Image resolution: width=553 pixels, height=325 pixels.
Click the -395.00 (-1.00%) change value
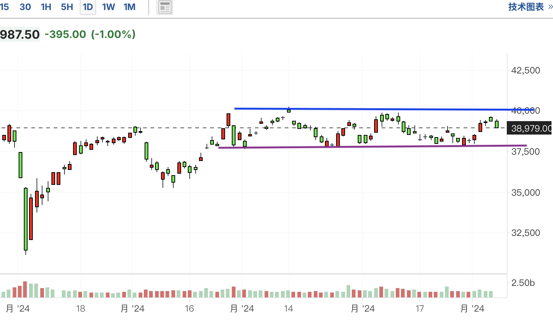[90, 34]
